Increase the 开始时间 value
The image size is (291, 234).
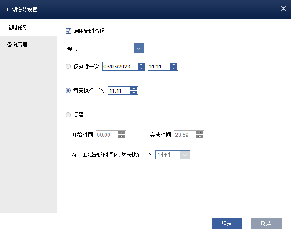pyautogui.click(x=122, y=133)
